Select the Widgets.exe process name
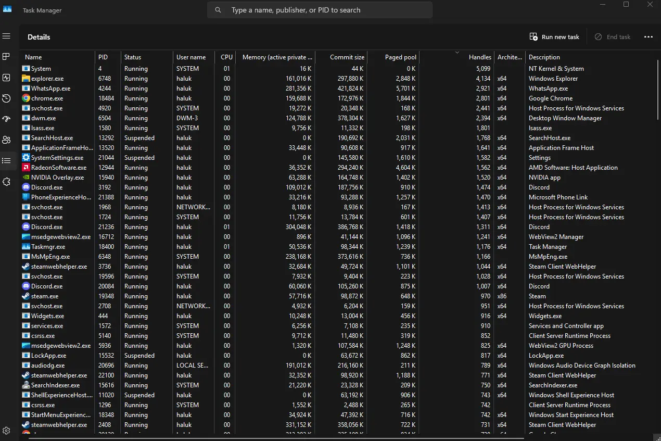 pyautogui.click(x=48, y=316)
